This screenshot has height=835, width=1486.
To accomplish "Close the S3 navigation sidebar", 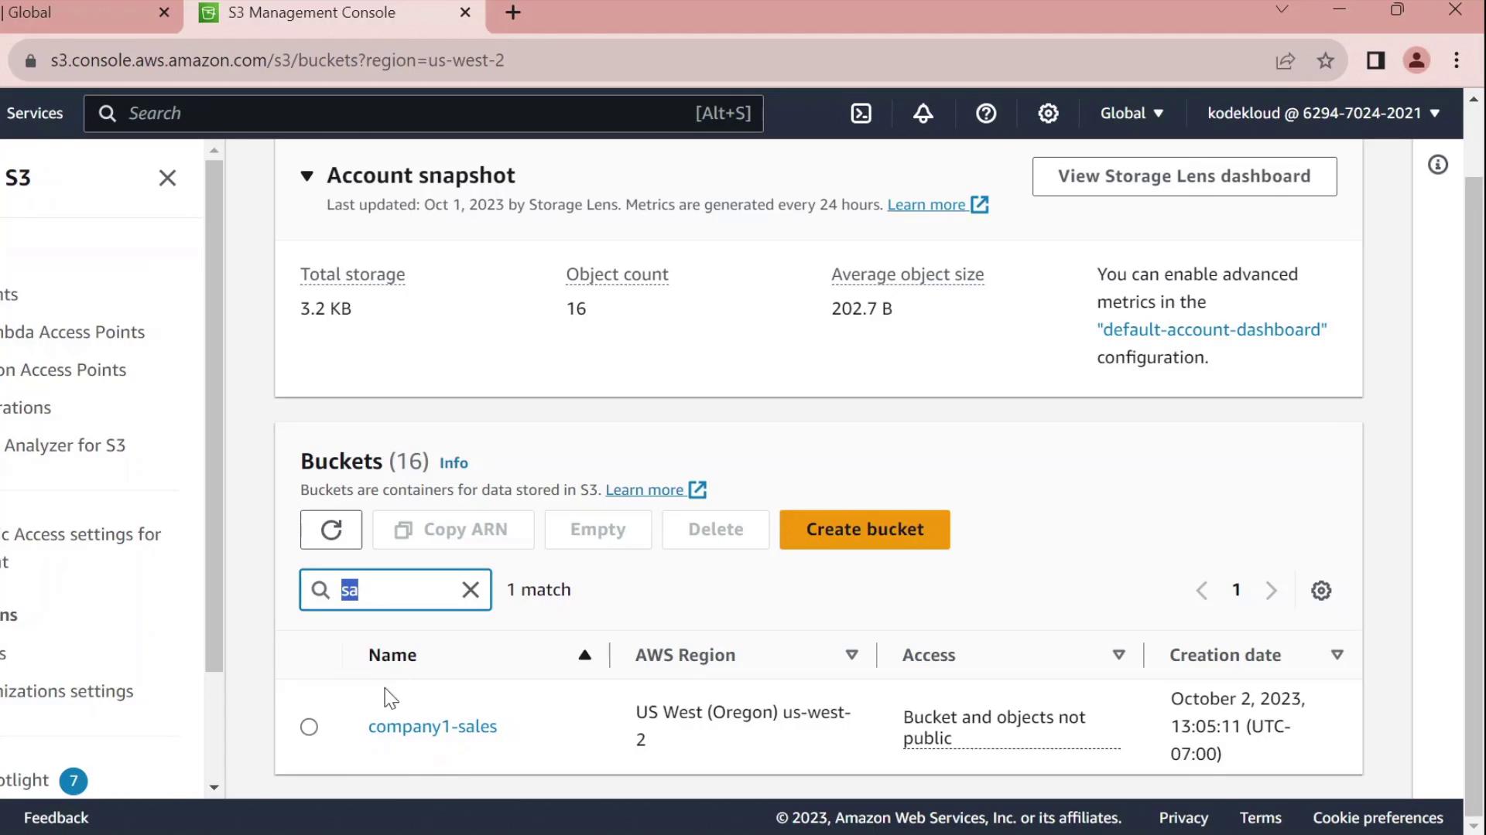I will click(167, 178).
